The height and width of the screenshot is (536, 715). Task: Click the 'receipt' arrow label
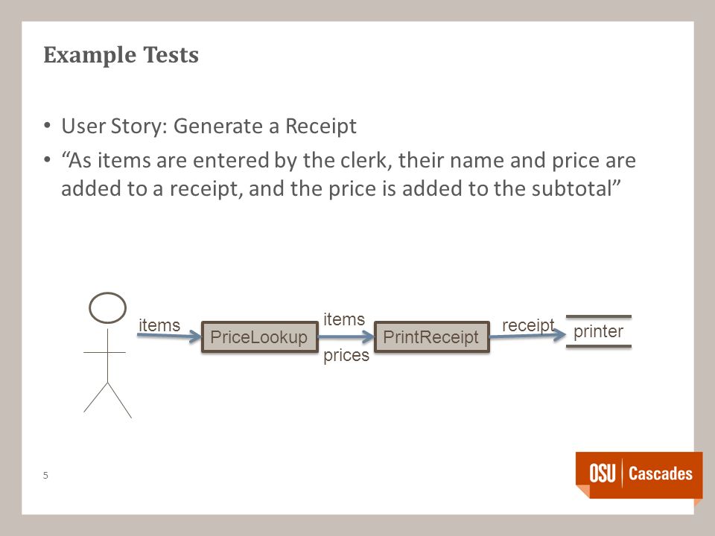pos(528,325)
